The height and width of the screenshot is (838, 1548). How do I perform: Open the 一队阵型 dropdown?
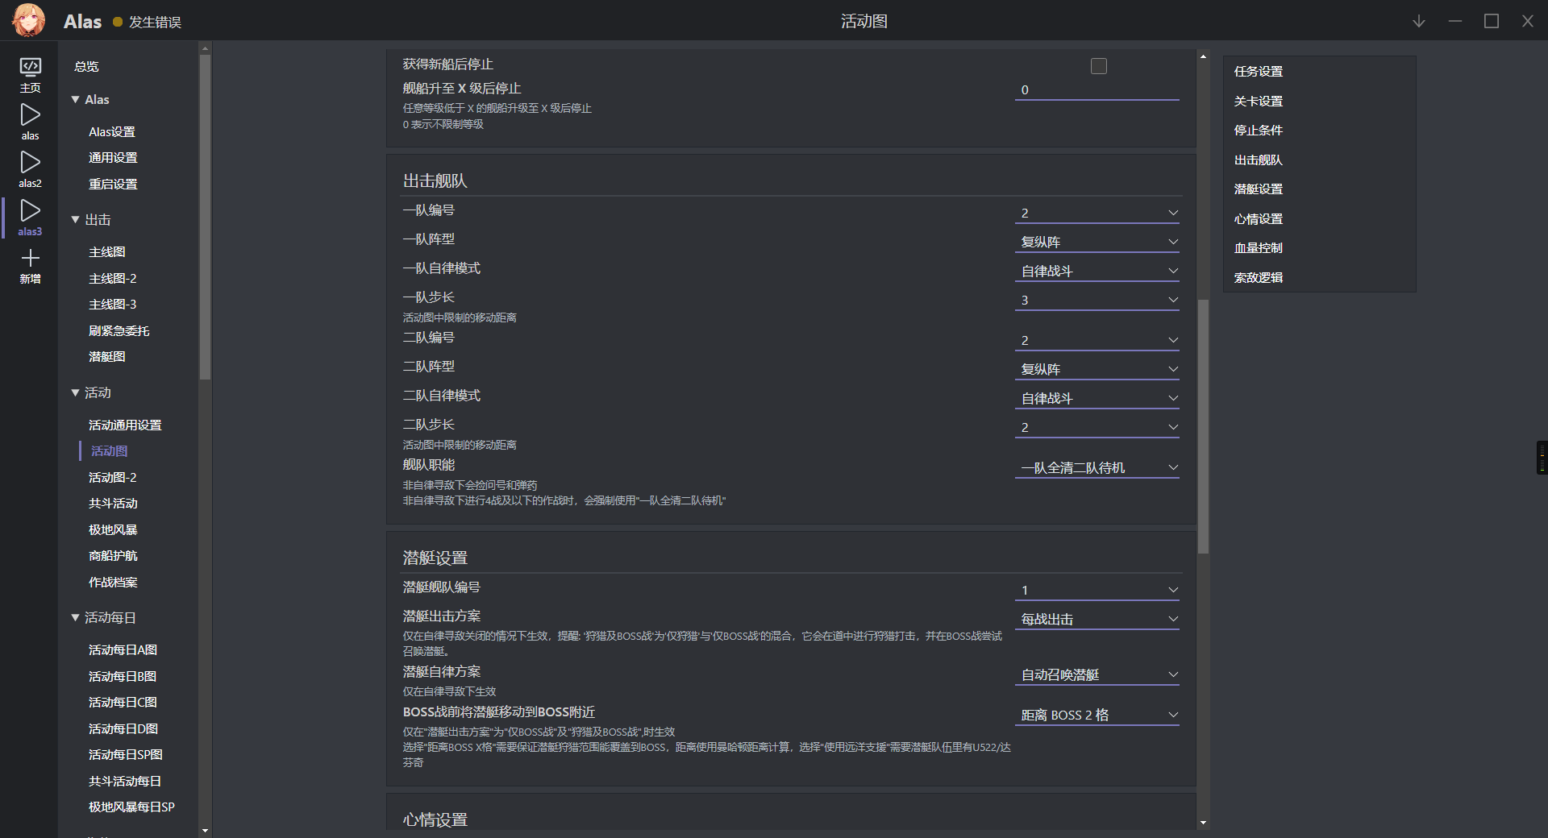pyautogui.click(x=1096, y=242)
